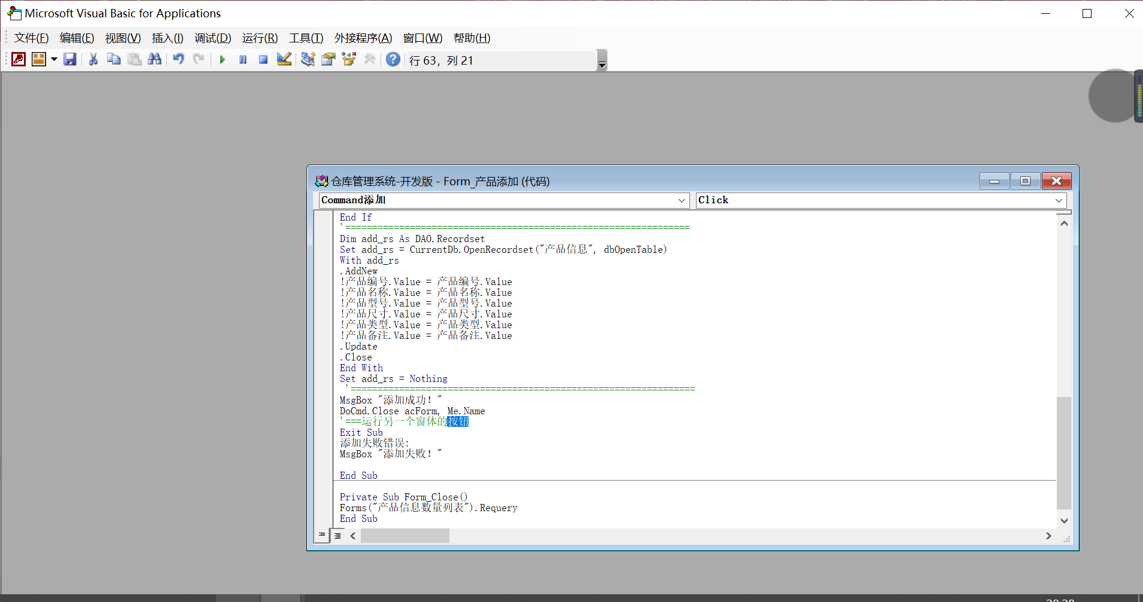Image resolution: width=1143 pixels, height=602 pixels.
Task: Click 'Private Sub Form_Close()' line
Action: (404, 497)
